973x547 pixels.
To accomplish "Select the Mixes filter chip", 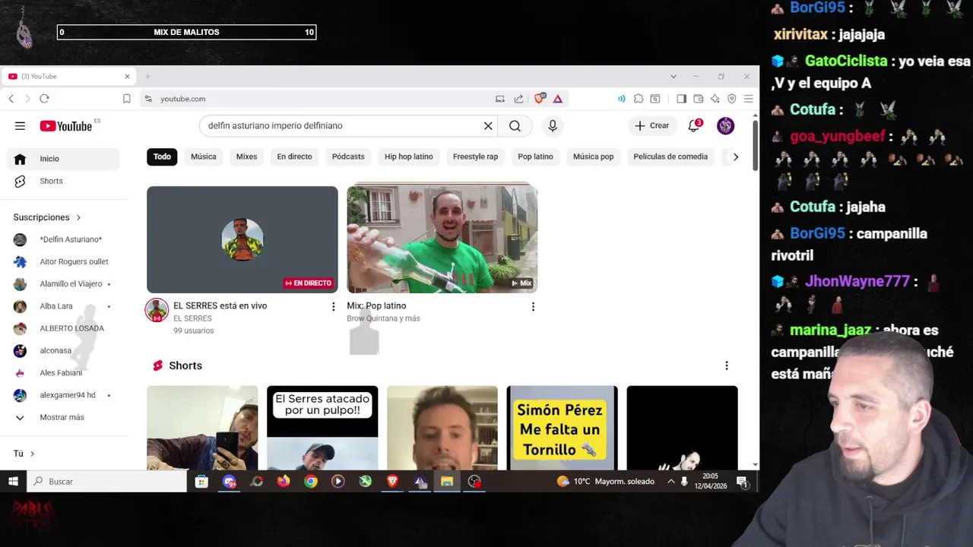I will tap(246, 157).
